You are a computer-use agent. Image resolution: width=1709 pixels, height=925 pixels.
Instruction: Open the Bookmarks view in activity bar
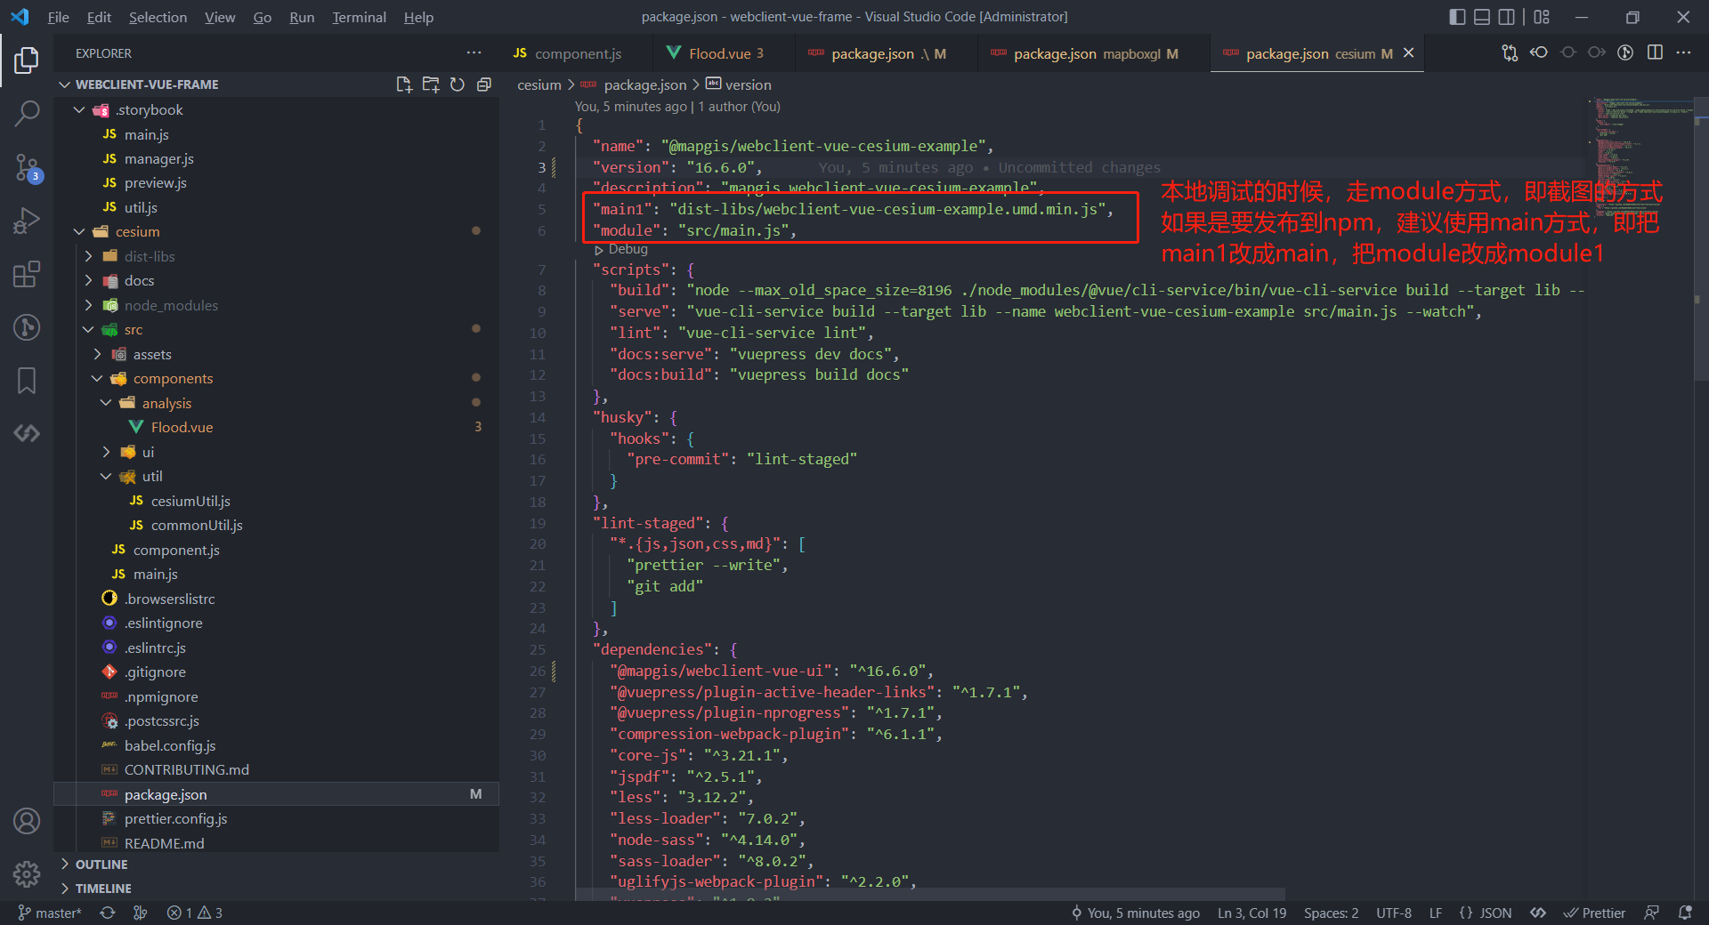[x=27, y=381]
